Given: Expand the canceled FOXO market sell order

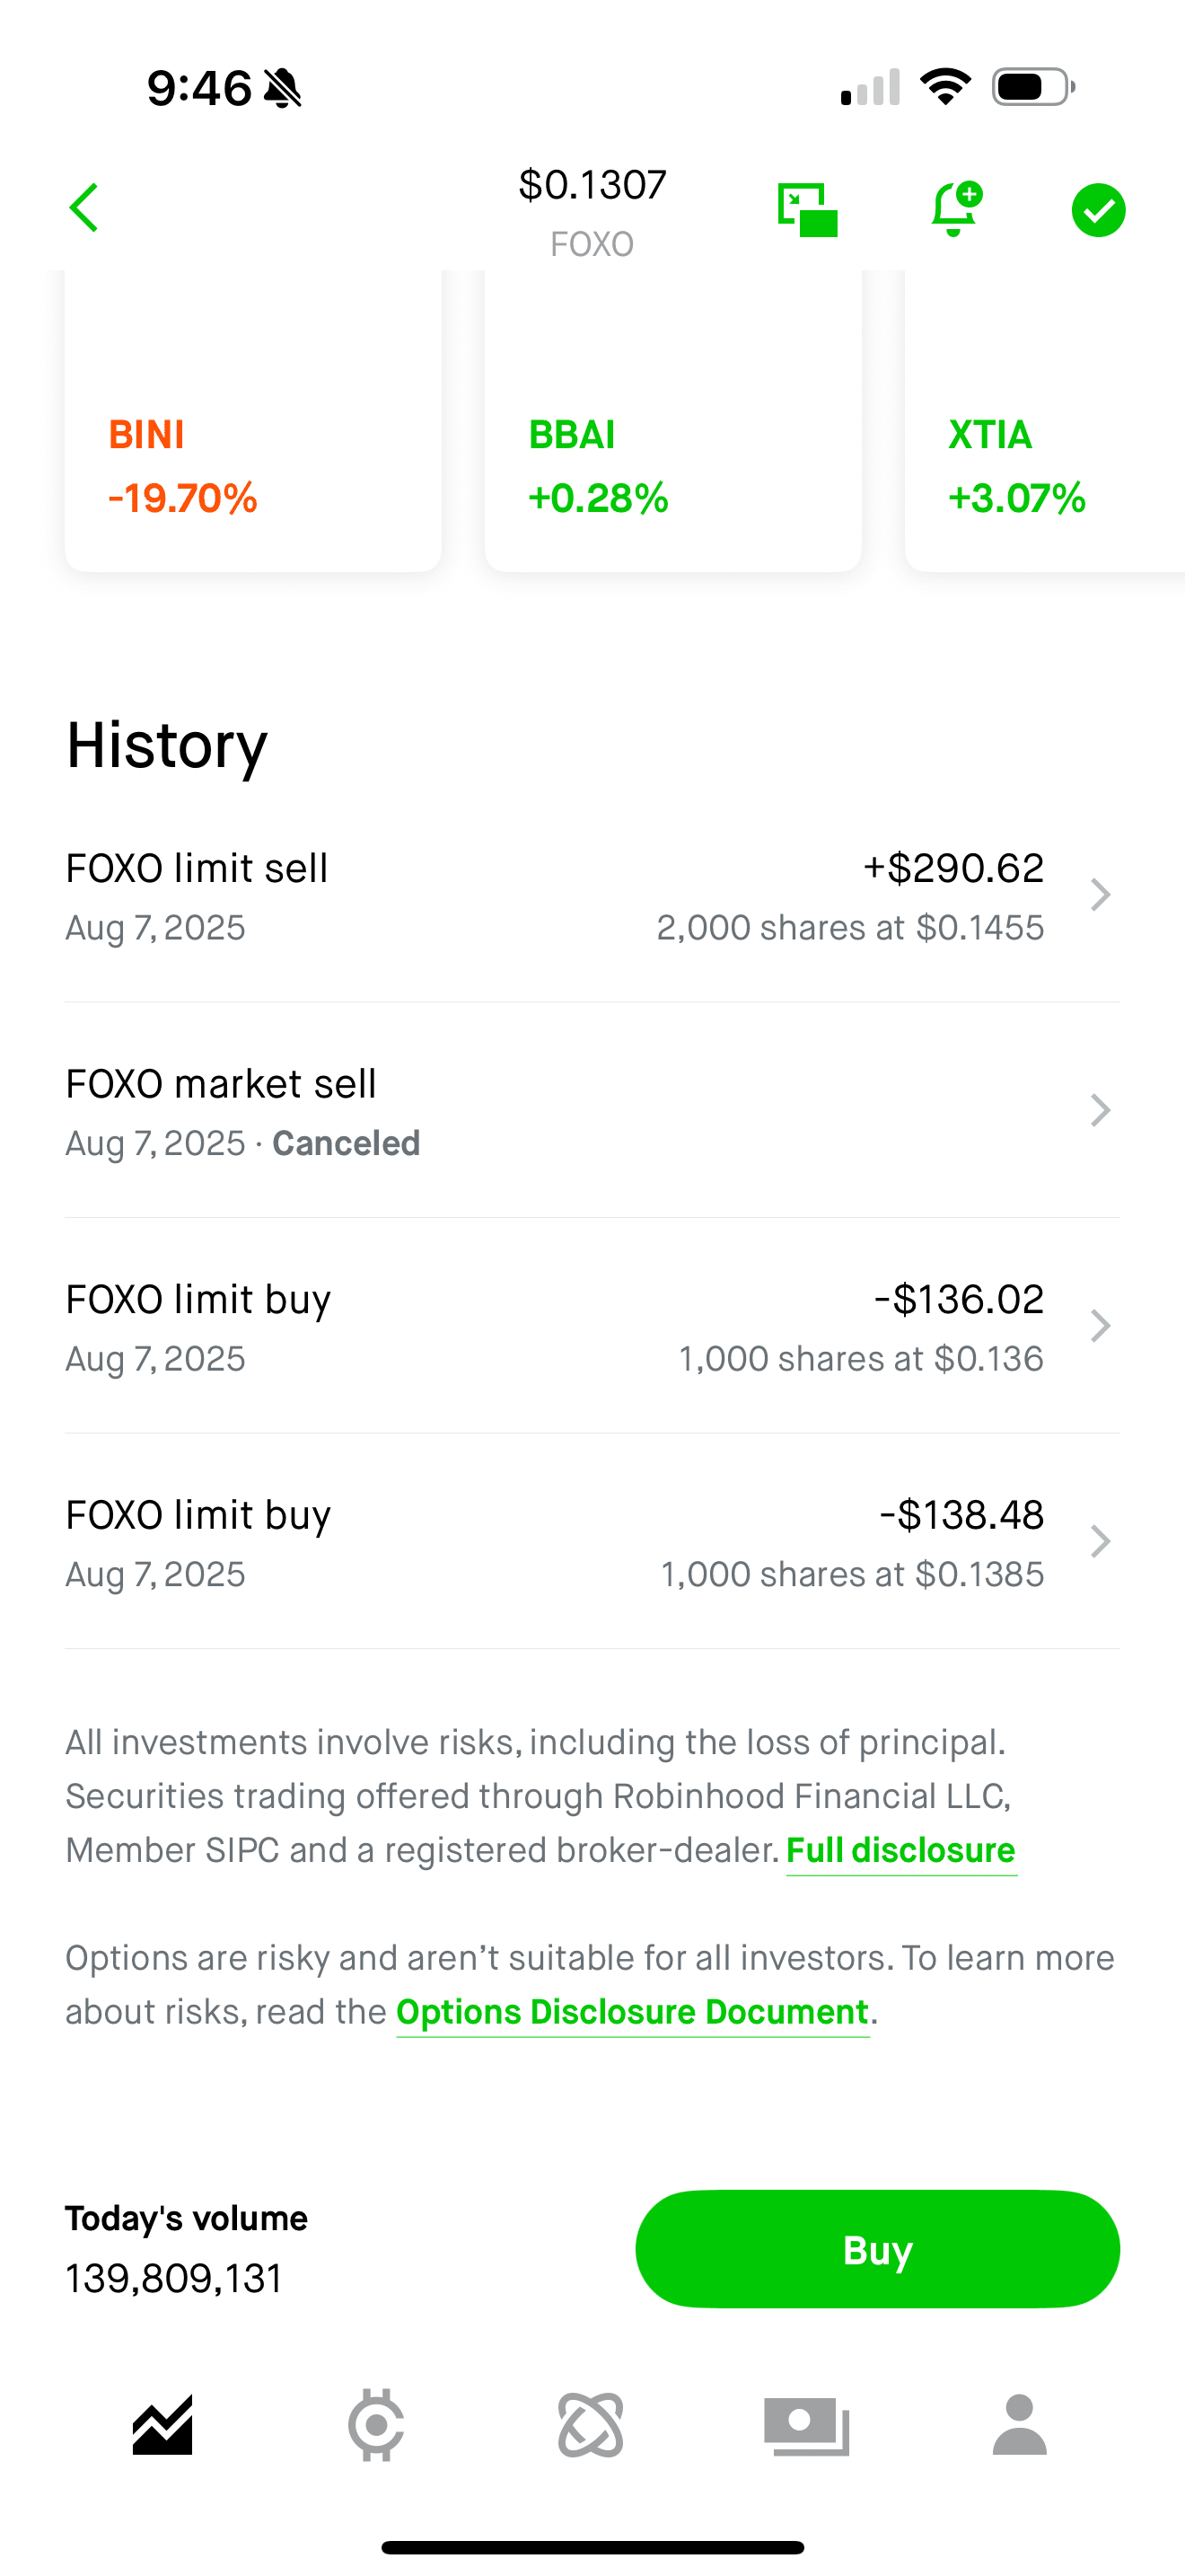Looking at the screenshot, I should (x=592, y=1111).
